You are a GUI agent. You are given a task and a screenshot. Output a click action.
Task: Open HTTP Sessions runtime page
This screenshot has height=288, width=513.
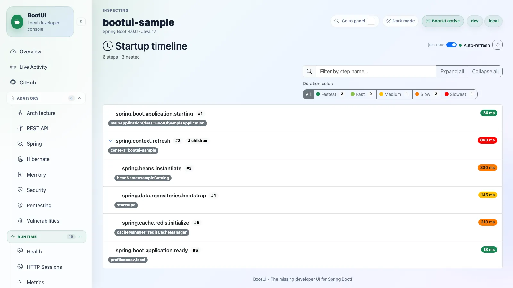coord(44,267)
